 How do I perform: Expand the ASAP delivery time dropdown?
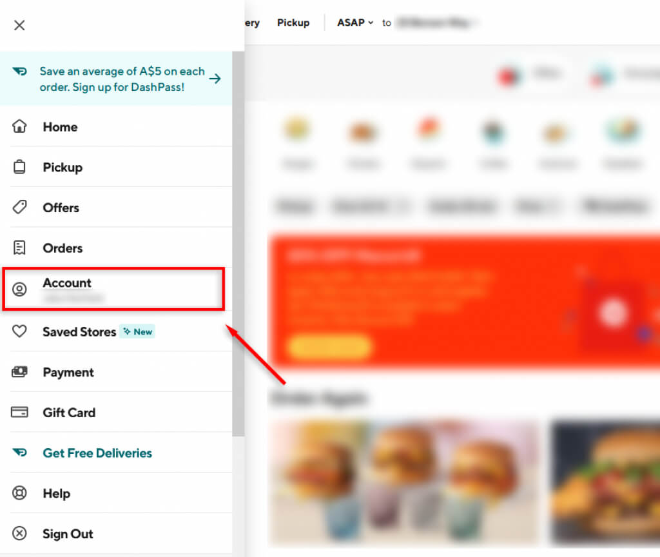tap(355, 23)
